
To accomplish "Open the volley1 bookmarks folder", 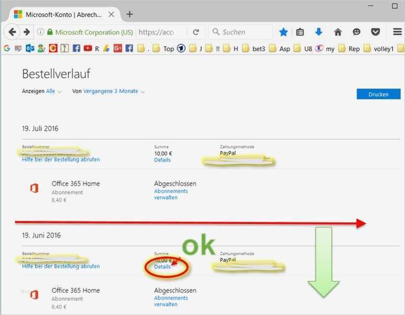I will point(378,49).
